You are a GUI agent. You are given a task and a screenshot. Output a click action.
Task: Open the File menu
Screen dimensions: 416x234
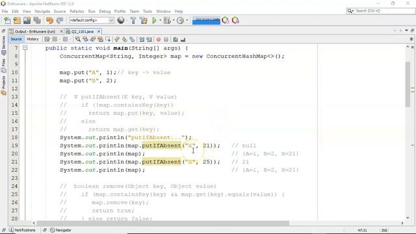tap(5, 12)
